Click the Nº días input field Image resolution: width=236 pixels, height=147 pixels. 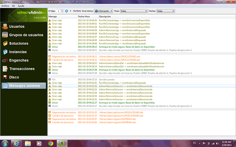point(58,11)
